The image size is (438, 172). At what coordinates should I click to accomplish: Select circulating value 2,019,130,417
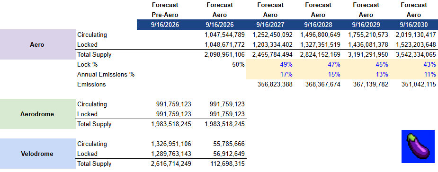(x=416, y=35)
